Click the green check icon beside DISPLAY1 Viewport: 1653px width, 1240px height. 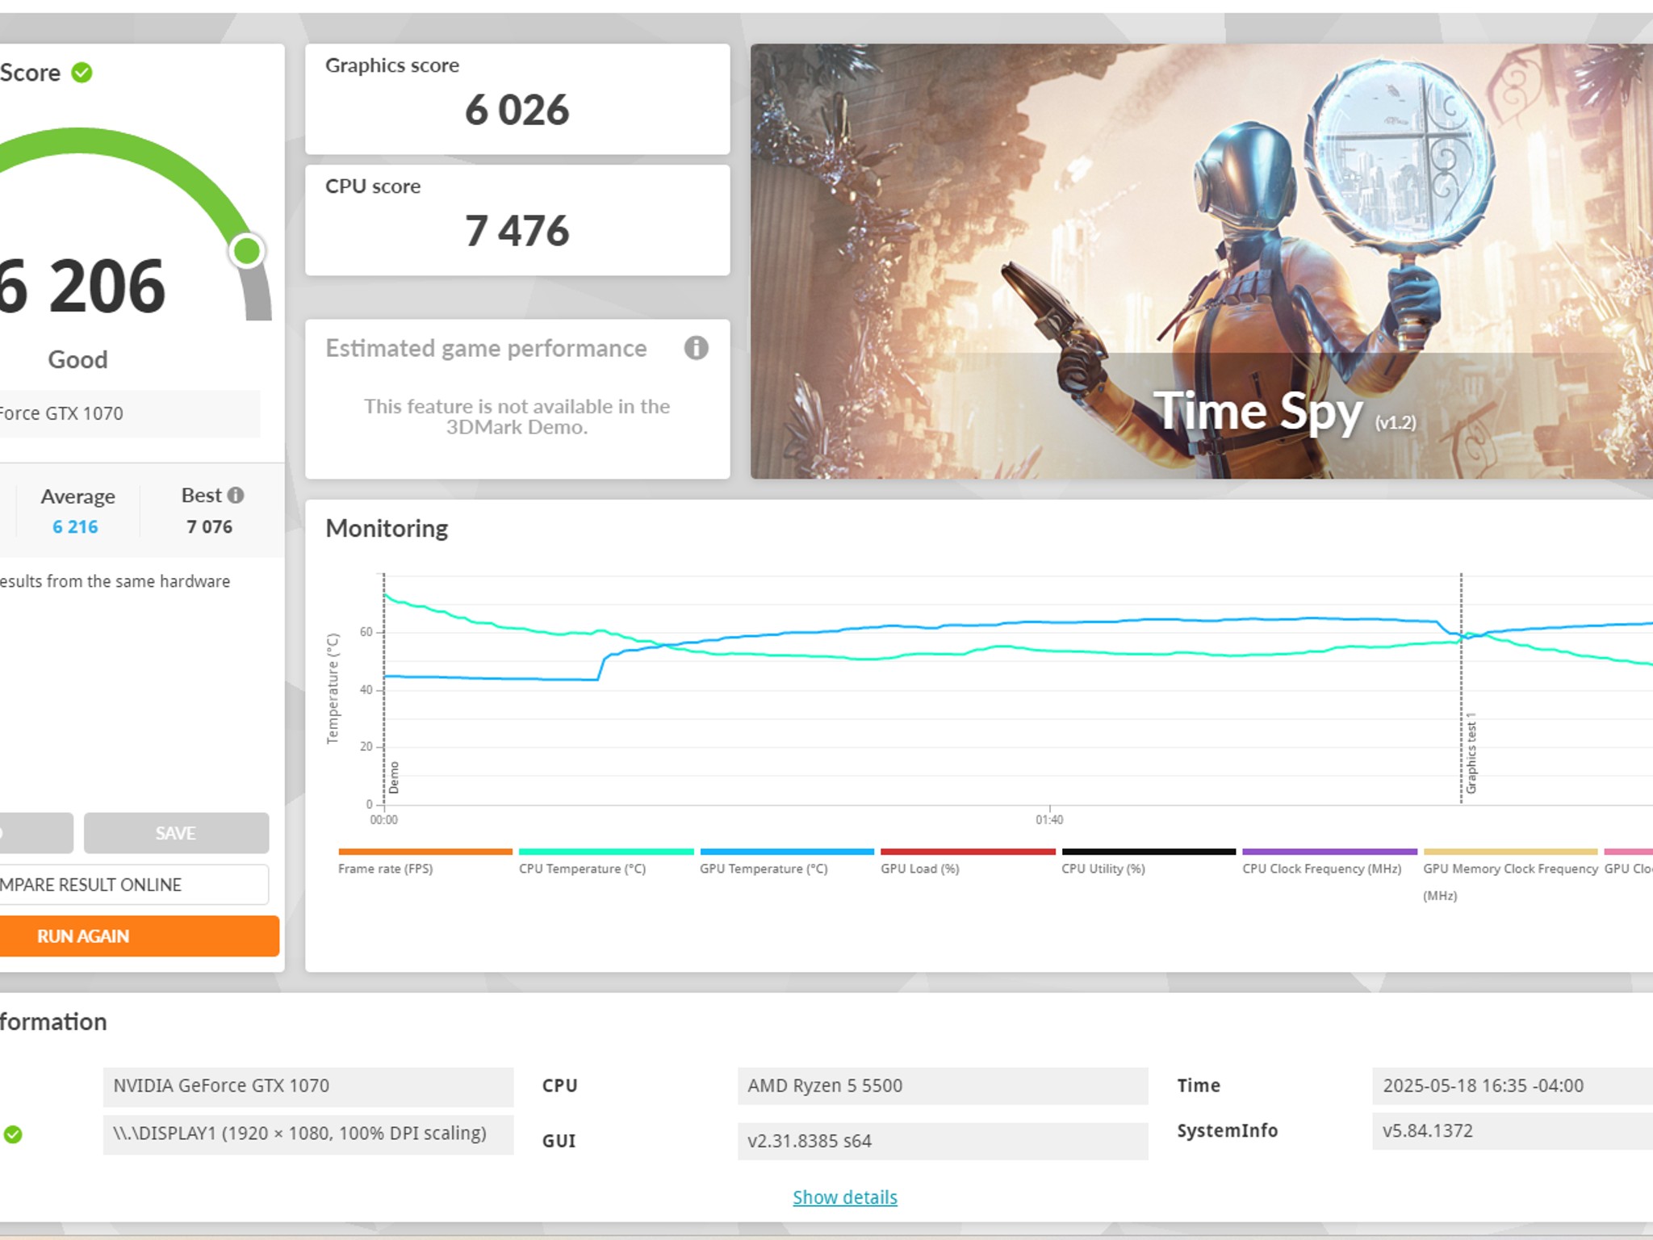point(13,1134)
